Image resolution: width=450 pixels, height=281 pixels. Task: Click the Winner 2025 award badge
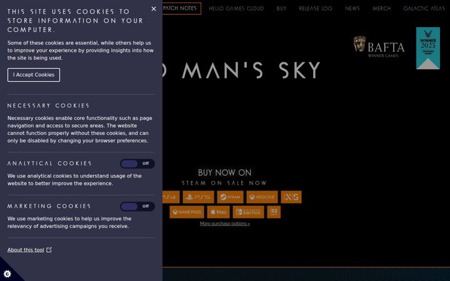[428, 48]
